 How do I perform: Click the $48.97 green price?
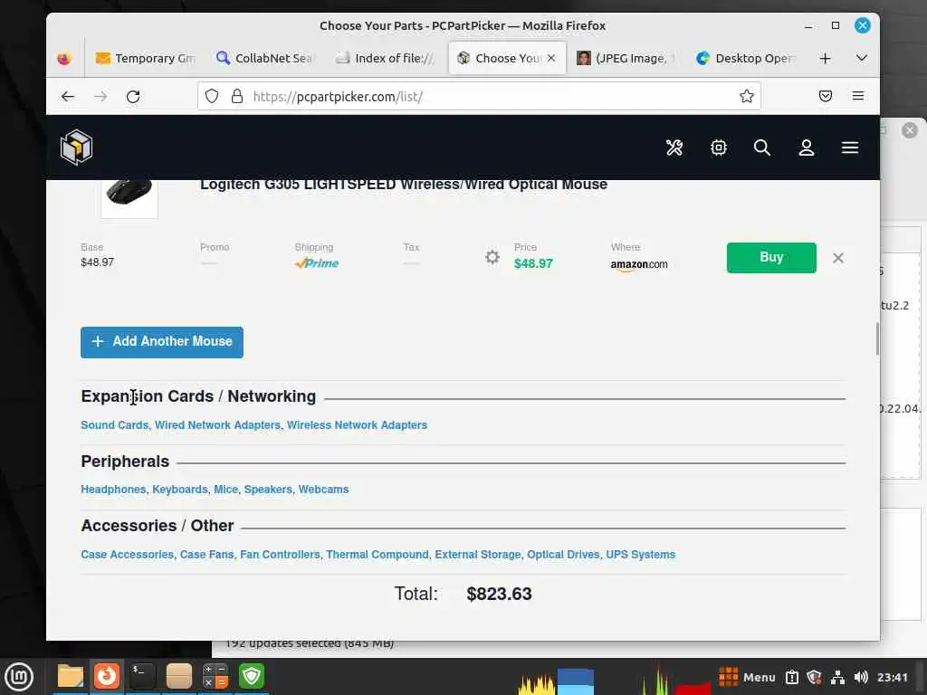point(533,263)
